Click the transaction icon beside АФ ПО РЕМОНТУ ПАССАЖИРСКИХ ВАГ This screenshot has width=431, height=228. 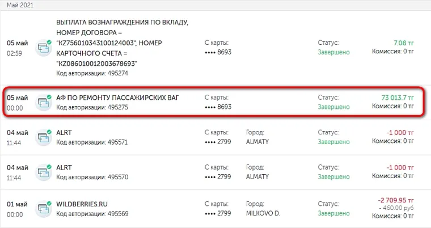[x=43, y=103]
